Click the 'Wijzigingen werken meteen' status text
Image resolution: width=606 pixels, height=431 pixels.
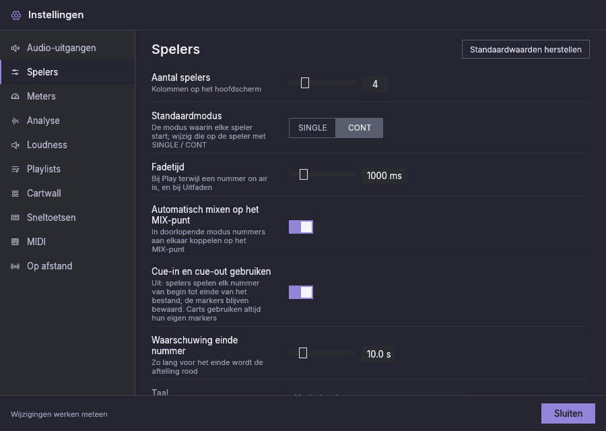point(59,414)
